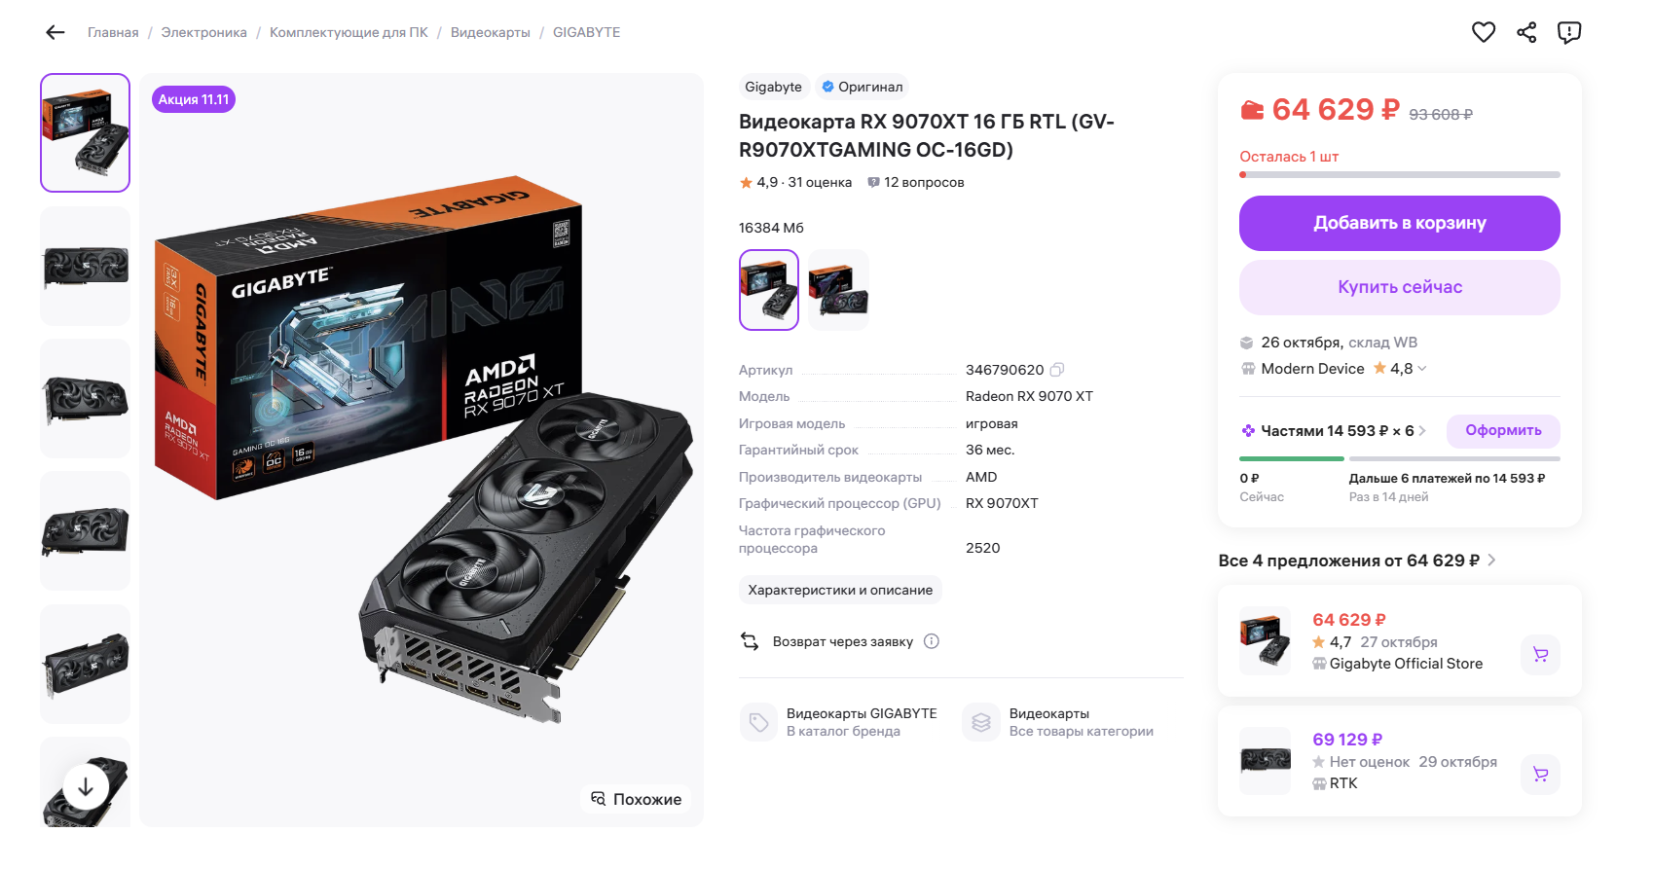1653x869 pixels.
Task: Click the report complaint icon
Action: [1569, 32]
